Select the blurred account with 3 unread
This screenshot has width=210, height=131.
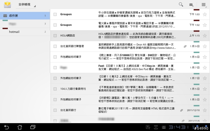click(25, 24)
